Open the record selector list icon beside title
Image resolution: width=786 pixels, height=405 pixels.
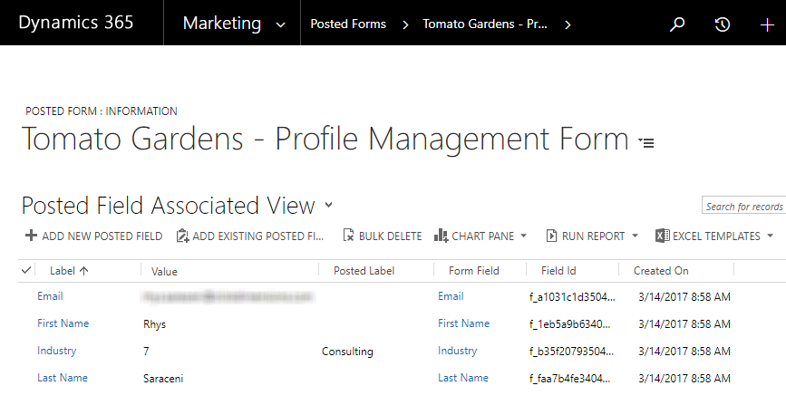point(646,143)
